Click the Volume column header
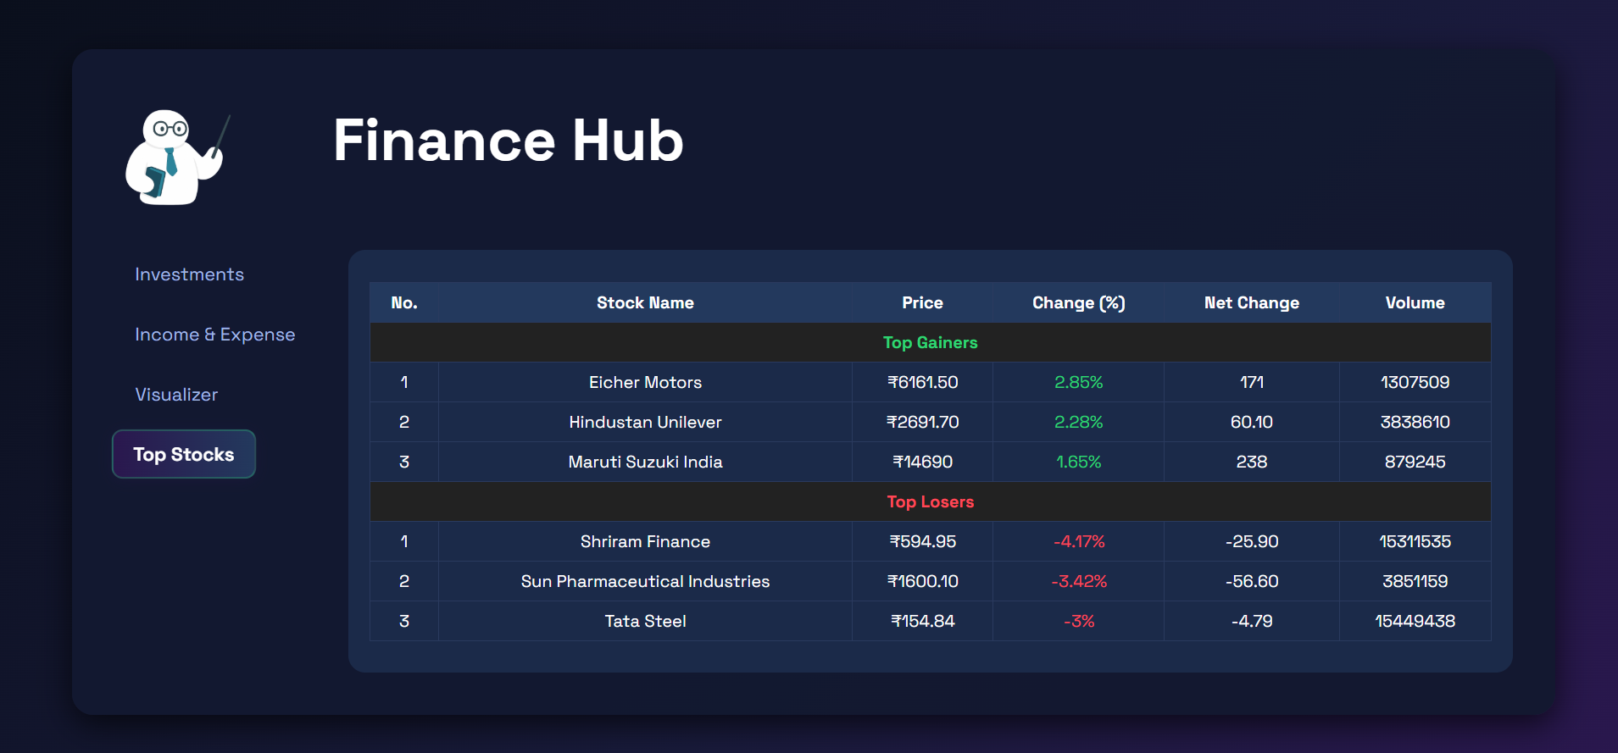The height and width of the screenshot is (753, 1618). [x=1415, y=302]
